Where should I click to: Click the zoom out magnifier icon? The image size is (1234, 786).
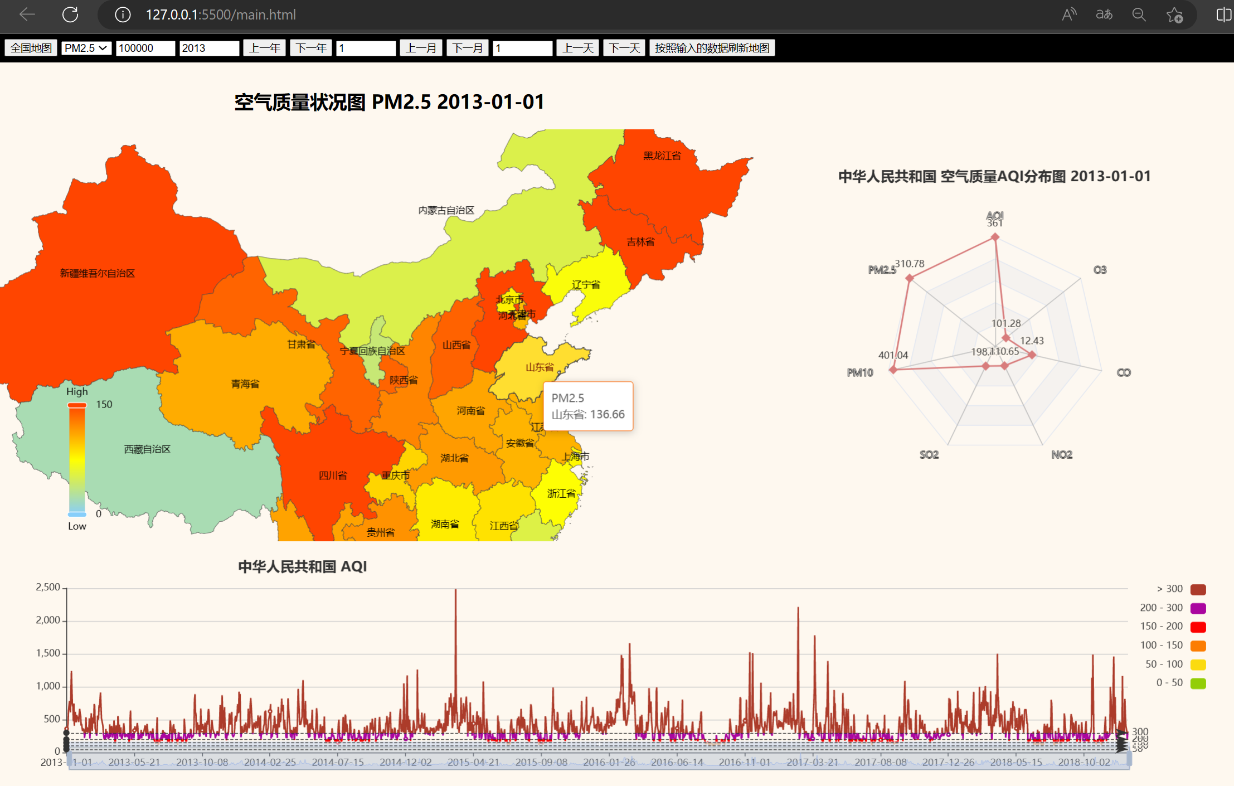(x=1139, y=14)
